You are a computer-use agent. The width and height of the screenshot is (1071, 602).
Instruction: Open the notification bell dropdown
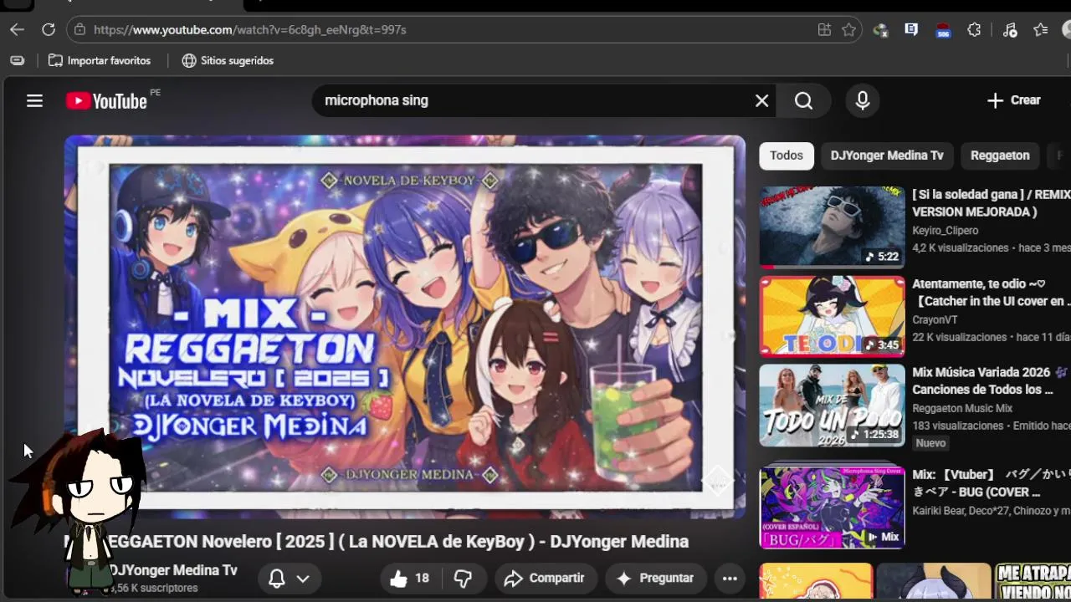click(289, 579)
